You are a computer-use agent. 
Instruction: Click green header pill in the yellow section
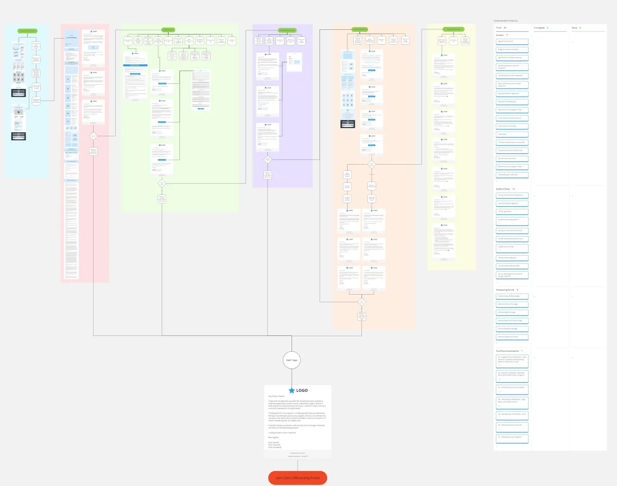tap(452, 30)
